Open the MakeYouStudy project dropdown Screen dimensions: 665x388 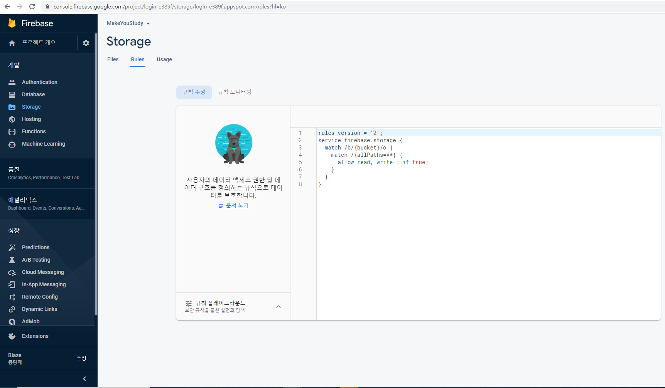[128, 23]
